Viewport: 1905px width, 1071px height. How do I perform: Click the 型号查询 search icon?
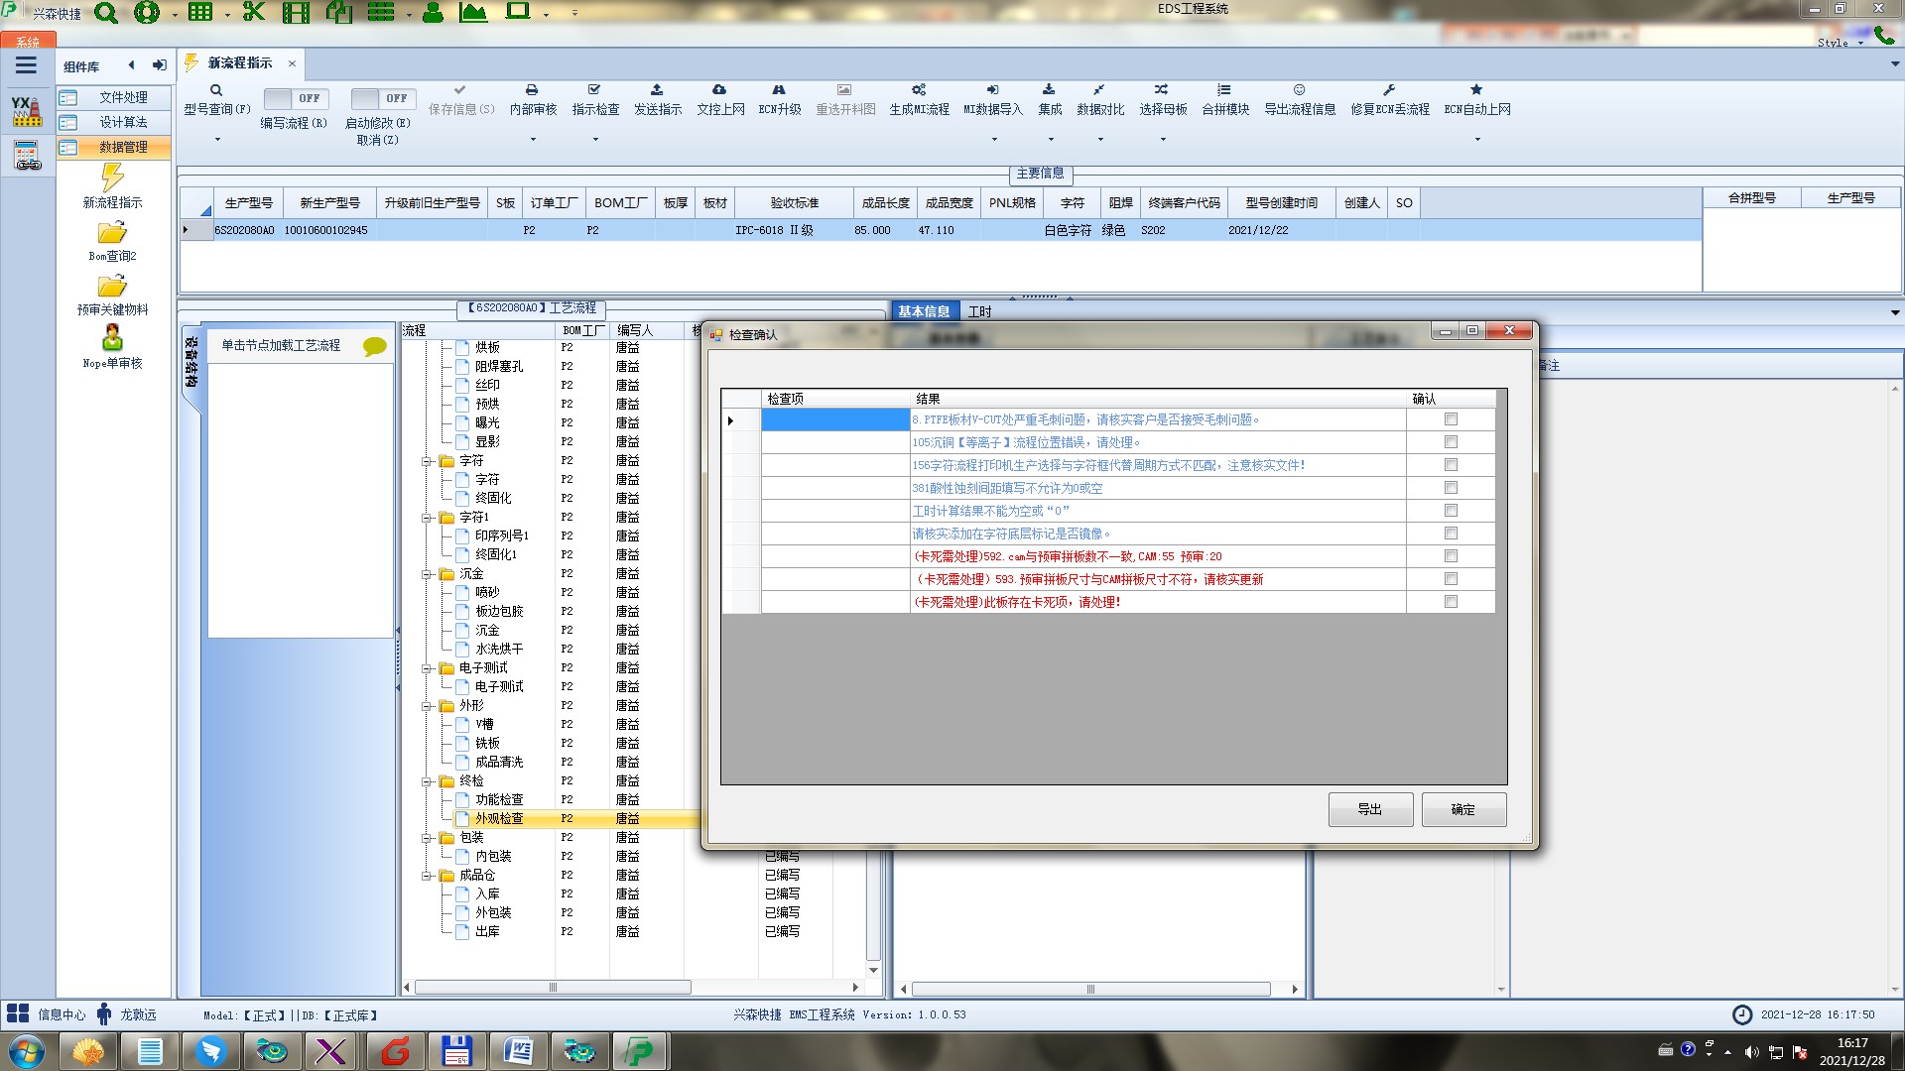pos(216,90)
